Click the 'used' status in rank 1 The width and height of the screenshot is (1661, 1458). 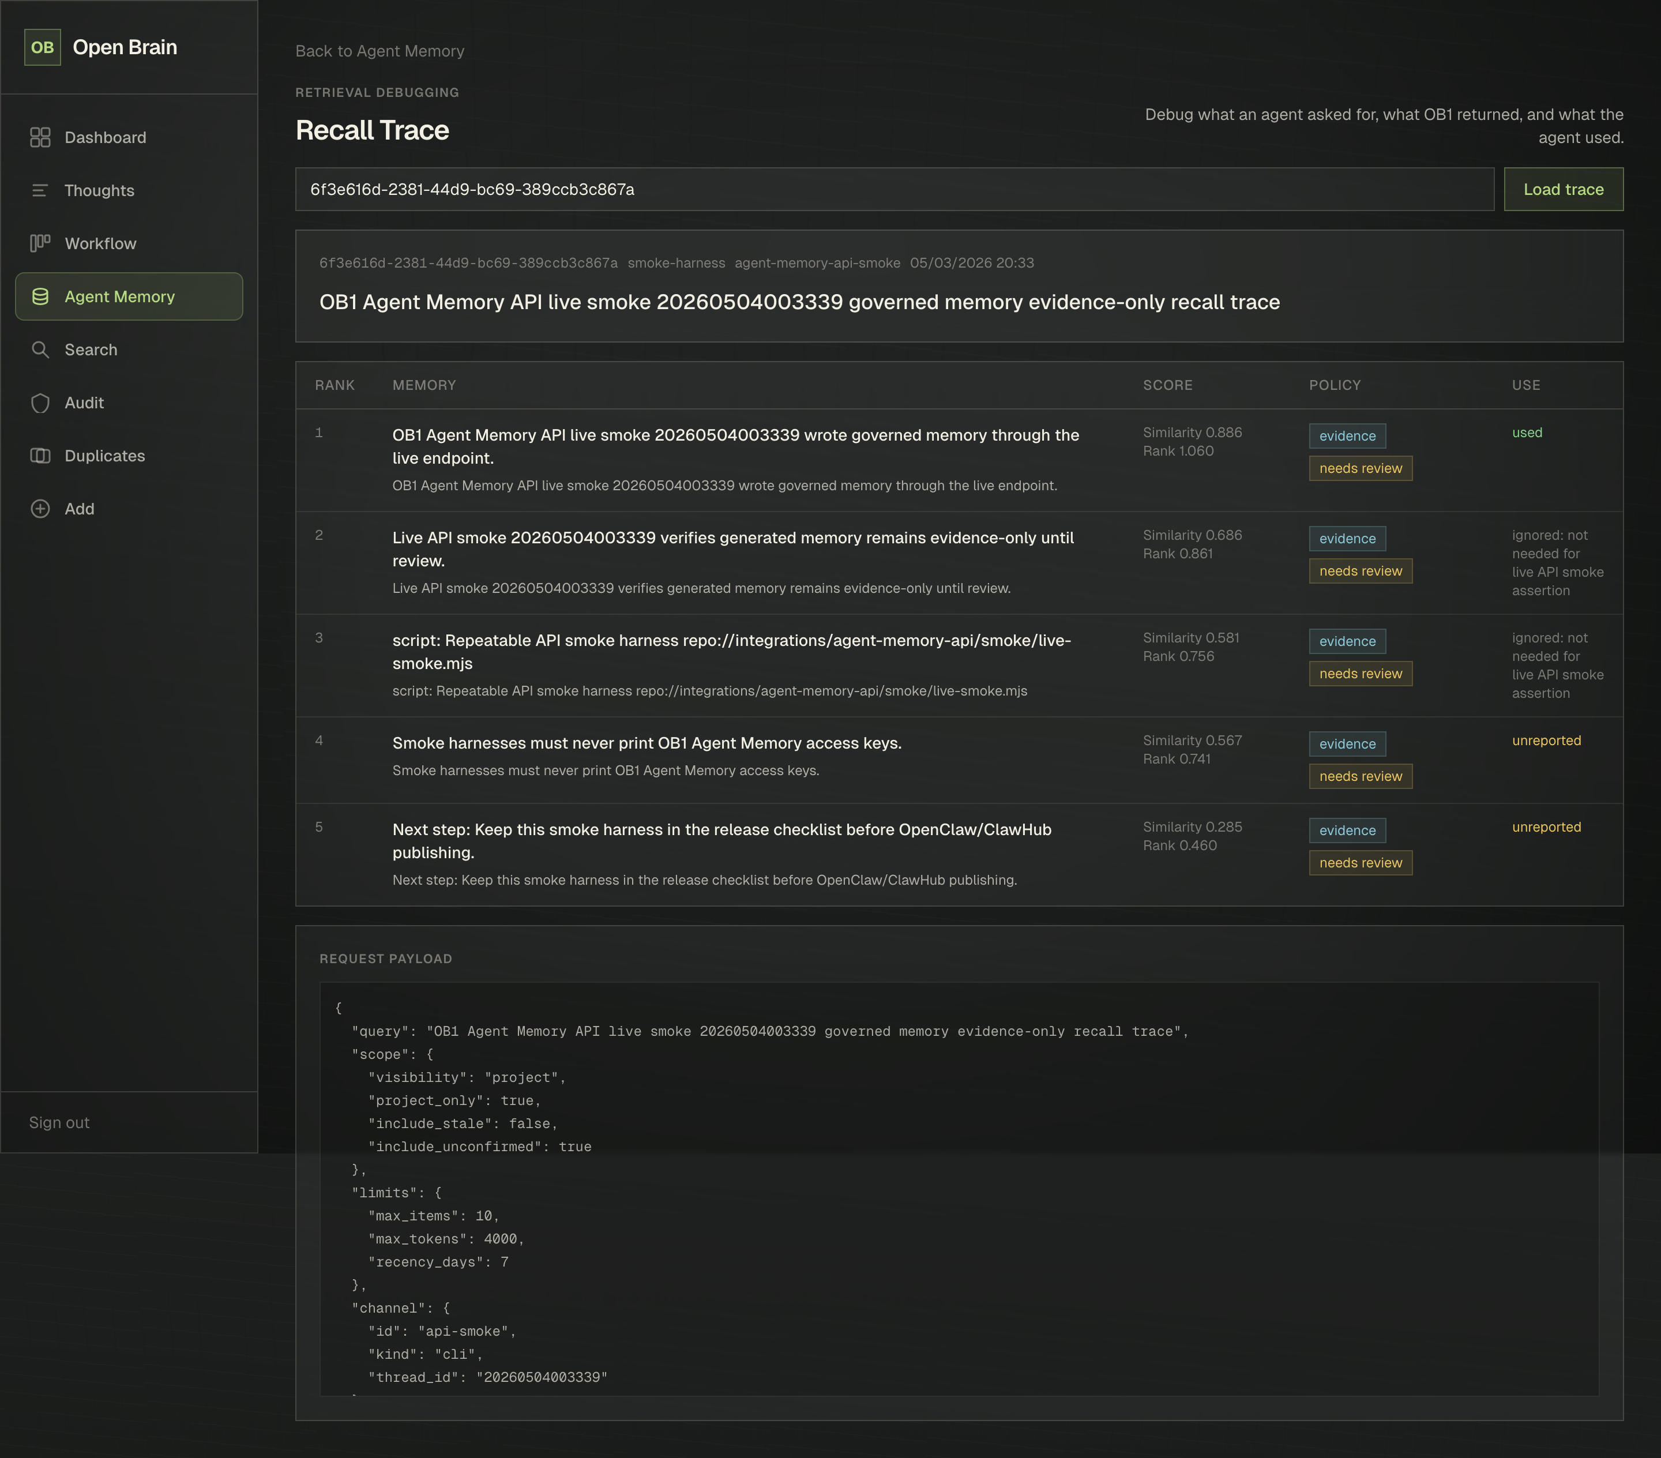[1527, 433]
